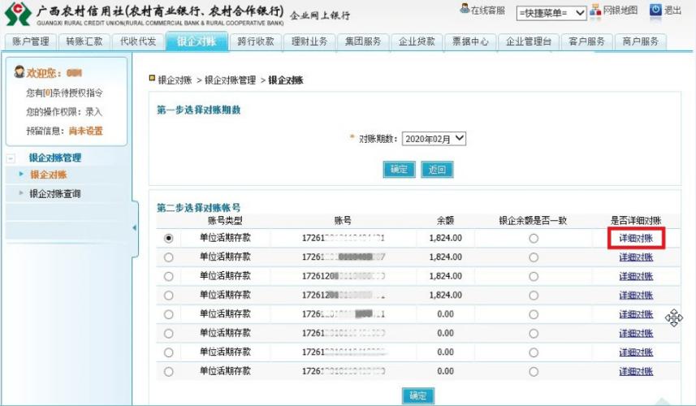Open the 网银地图 site map icon

[595, 10]
